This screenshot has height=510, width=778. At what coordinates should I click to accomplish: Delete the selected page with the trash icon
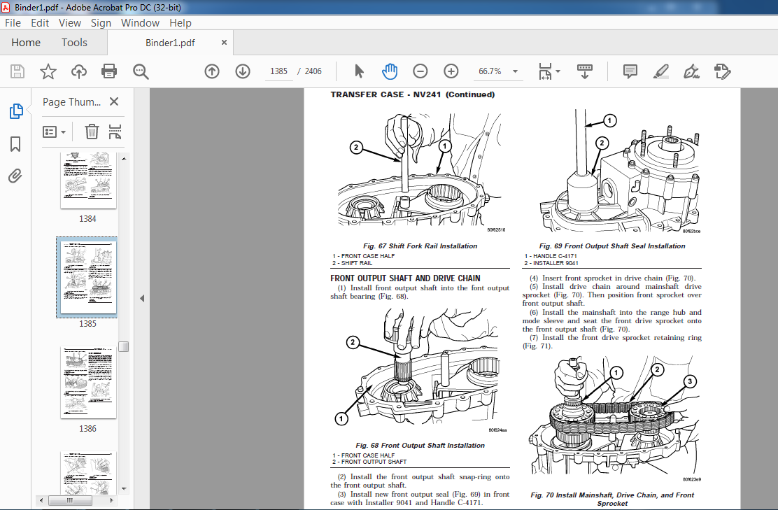92,132
